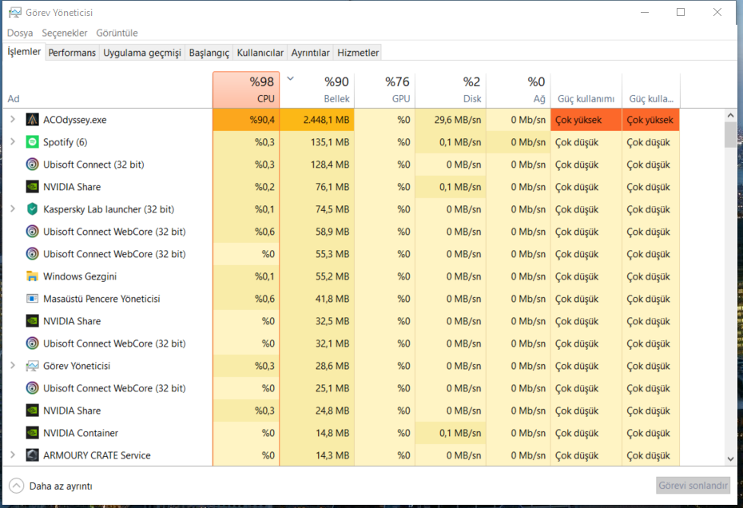
Task: Expand the Spotify (6) process group
Action: (12, 142)
